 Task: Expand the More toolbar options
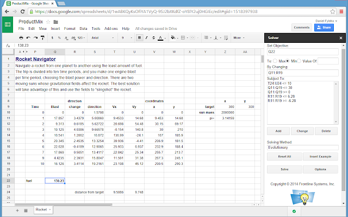click(x=239, y=38)
